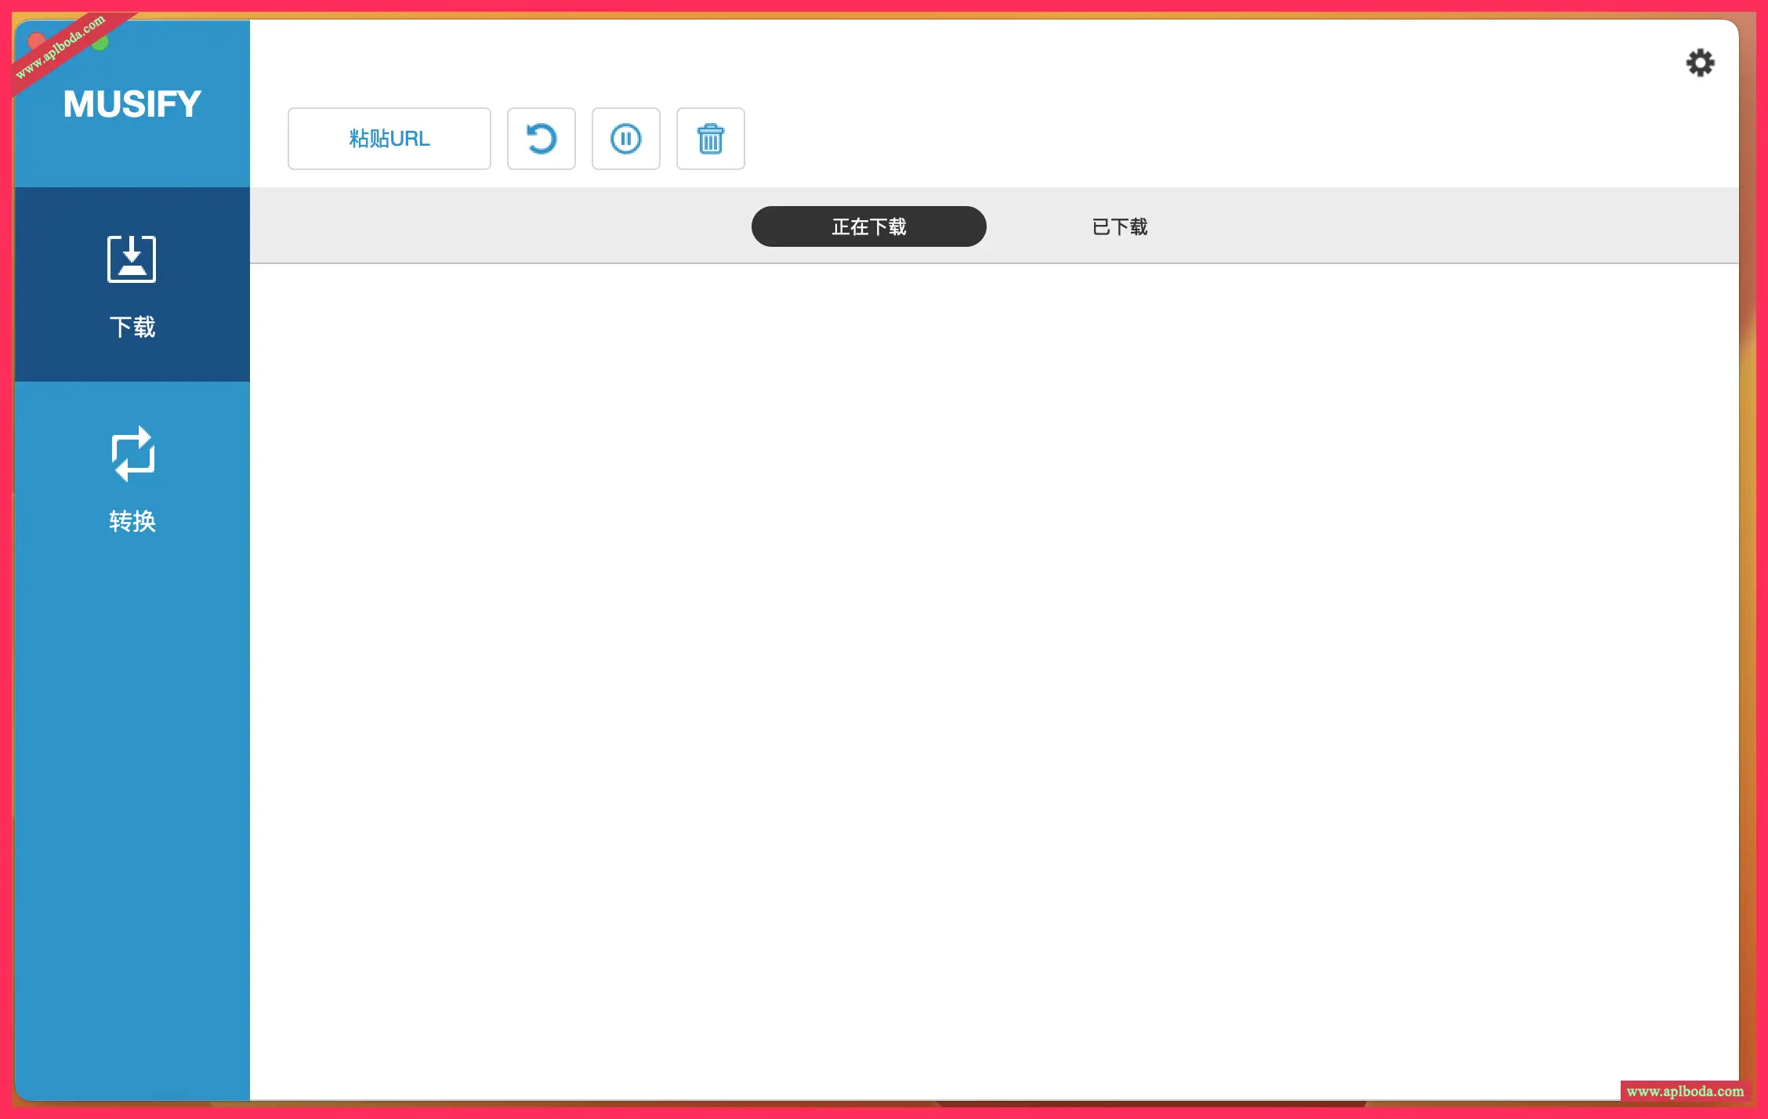Open settings via the gear icon

[1700, 63]
